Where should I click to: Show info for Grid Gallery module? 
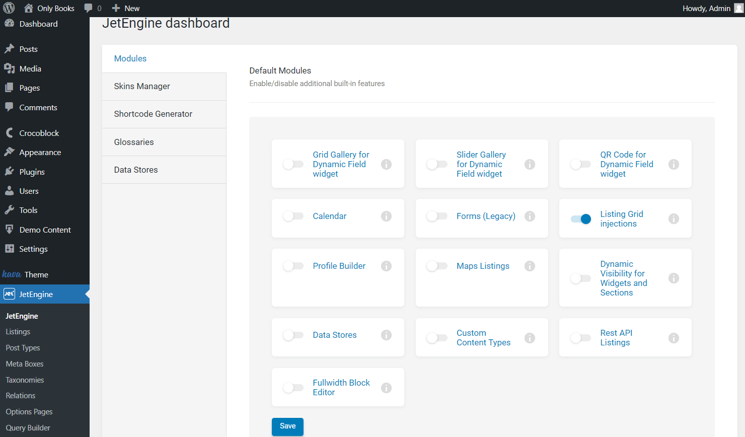386,164
